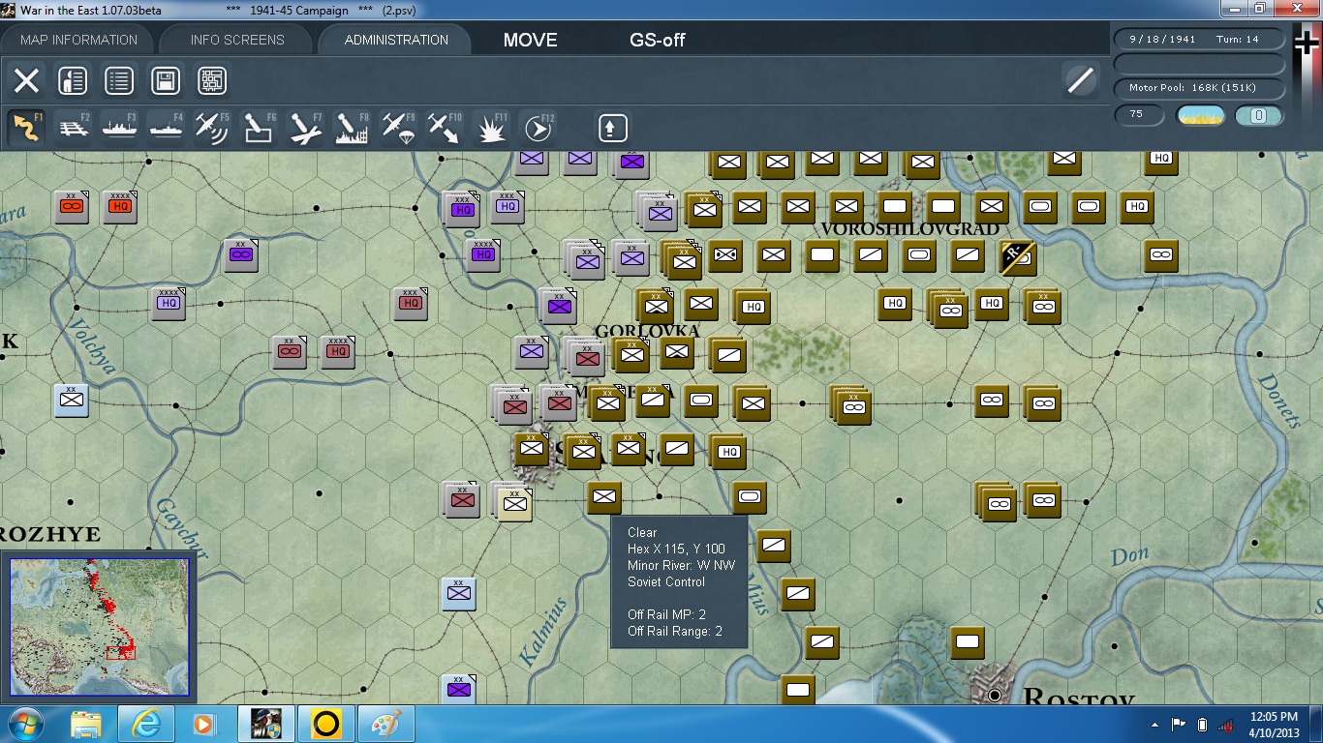Open Internet Explorer from the taskbar
The height and width of the screenshot is (743, 1323).
click(x=145, y=724)
